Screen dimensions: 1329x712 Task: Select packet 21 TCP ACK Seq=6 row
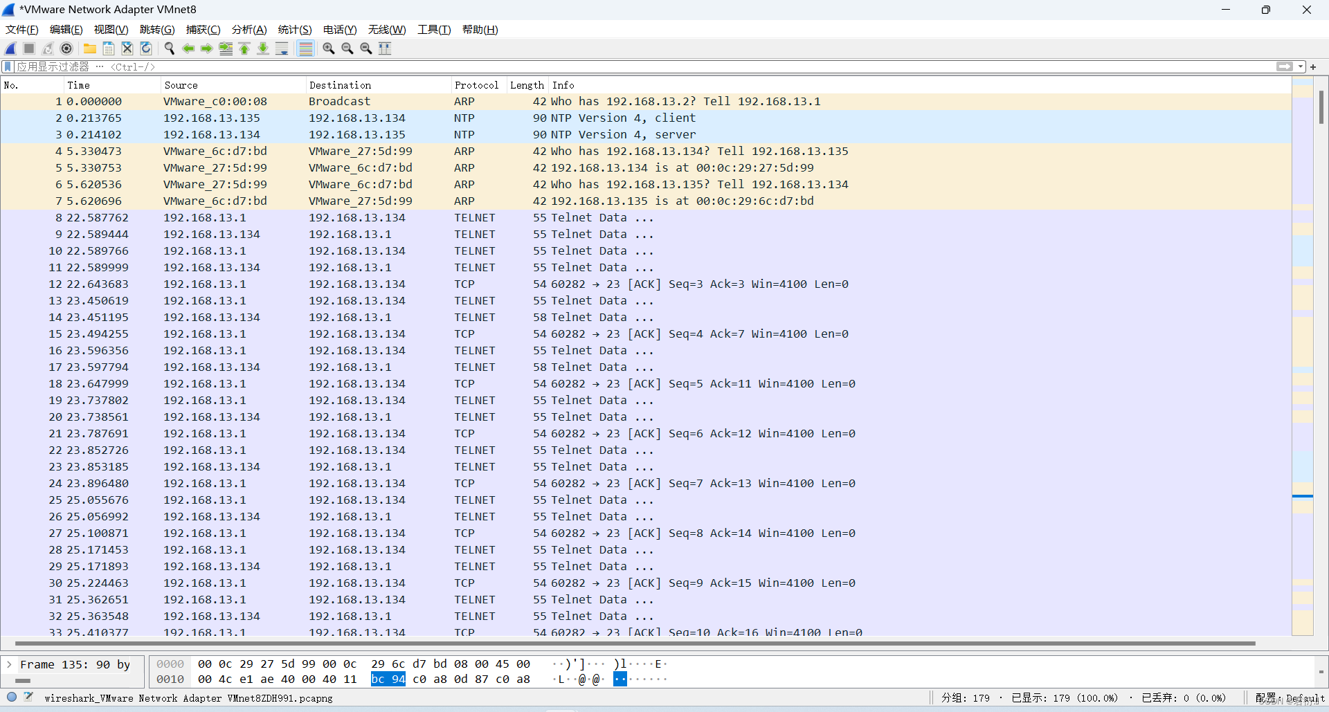click(x=646, y=433)
